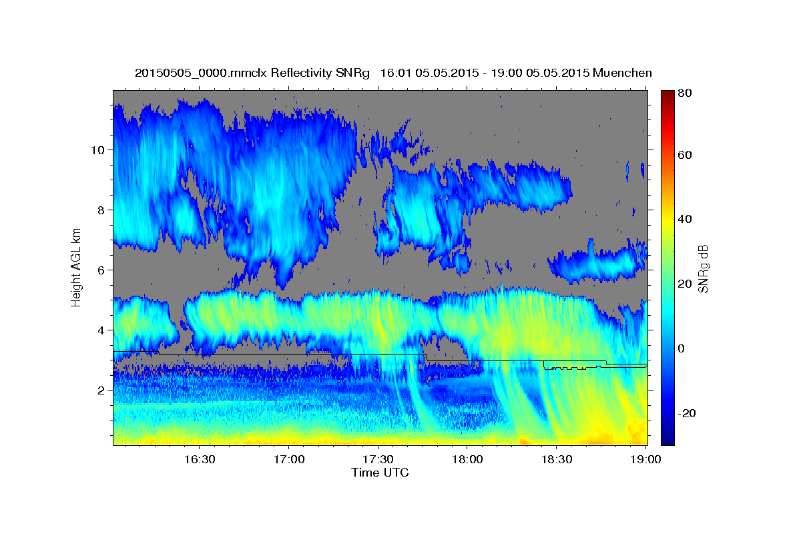This screenshot has width=801, height=534.
Task: Click the dark blue bottom of the colorbar
Action: pos(667,437)
